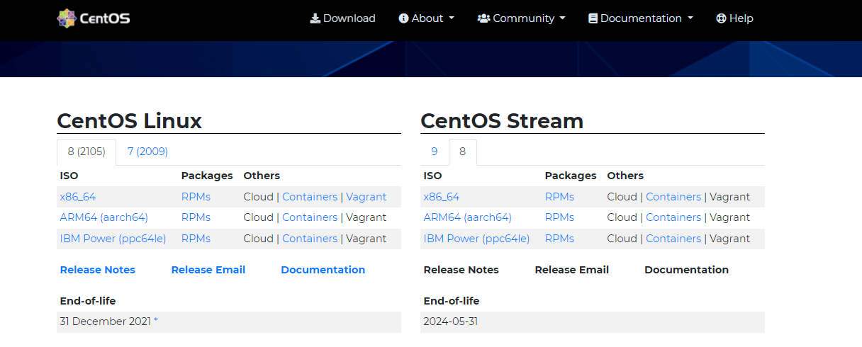The image size is (862, 347).
Task: Open RPMs for CentOS Stream x86_64
Action: click(559, 197)
